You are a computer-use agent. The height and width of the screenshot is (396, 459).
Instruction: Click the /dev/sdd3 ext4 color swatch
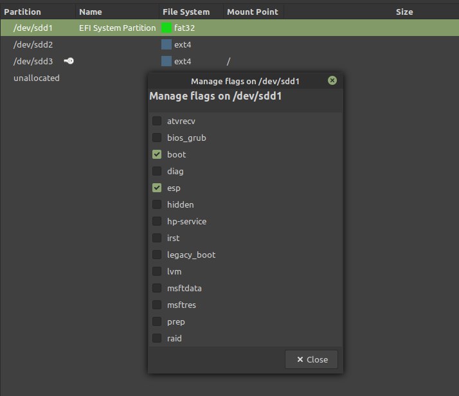[x=166, y=61]
